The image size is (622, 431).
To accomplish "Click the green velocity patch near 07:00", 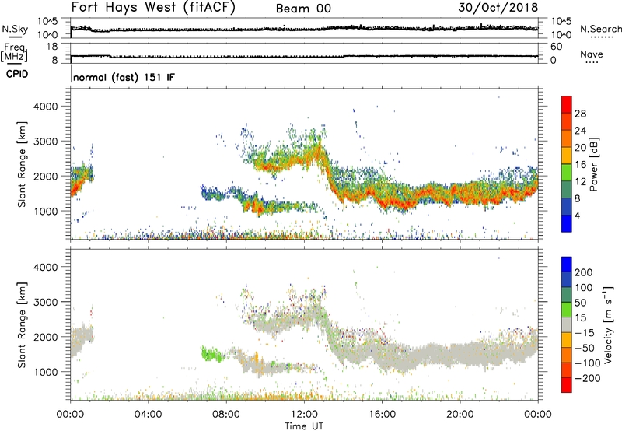I will point(212,353).
